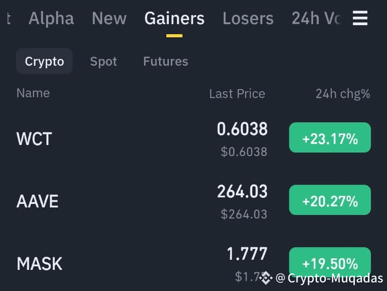Image resolution: width=387 pixels, height=291 pixels.
Task: Switch to the Alpha tab
Action: [x=51, y=18]
